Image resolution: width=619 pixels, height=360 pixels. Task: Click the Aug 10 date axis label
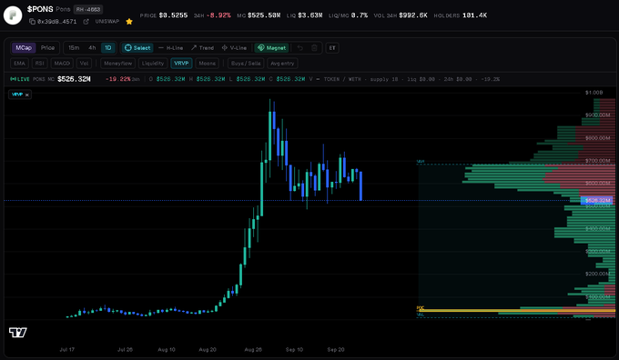pos(167,350)
